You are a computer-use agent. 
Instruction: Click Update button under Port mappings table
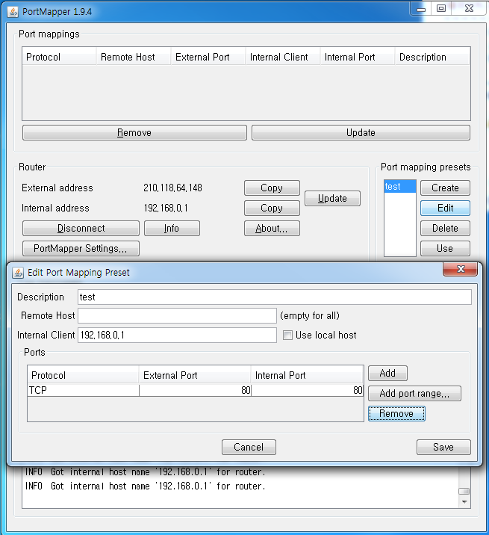pyautogui.click(x=361, y=132)
